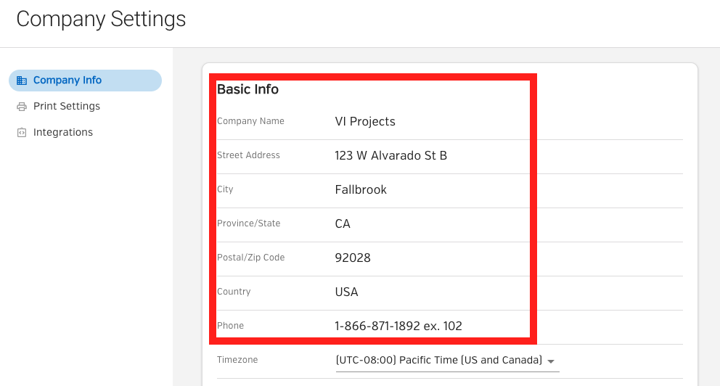Click the Timezone label
Screen dimensions: 720x386
pyautogui.click(x=237, y=360)
